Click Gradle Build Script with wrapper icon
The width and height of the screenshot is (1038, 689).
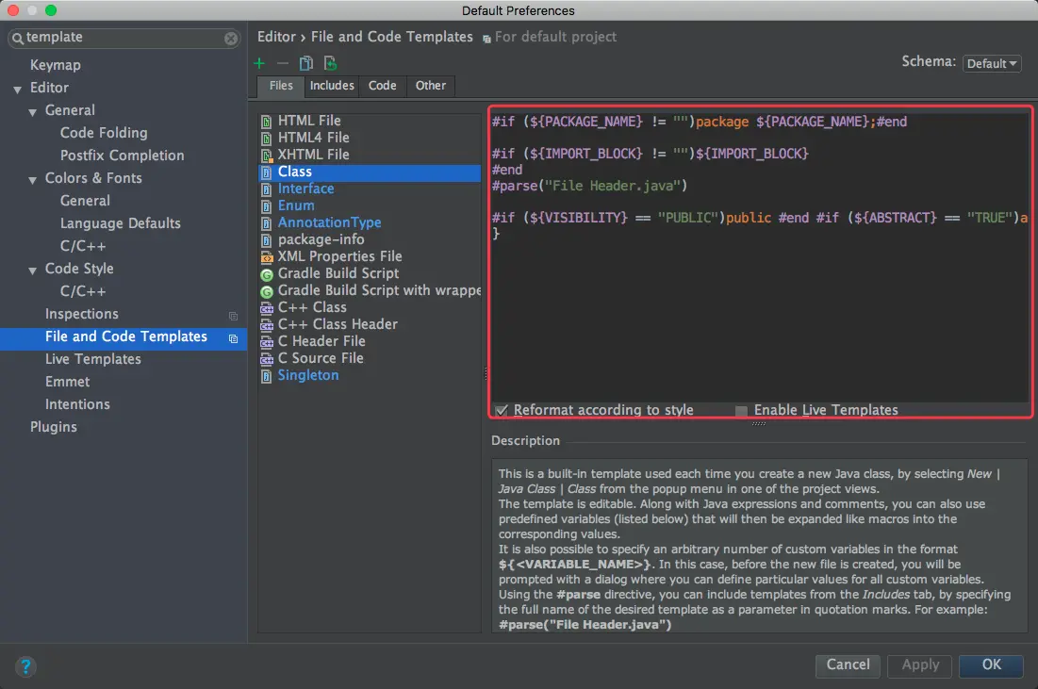(266, 291)
